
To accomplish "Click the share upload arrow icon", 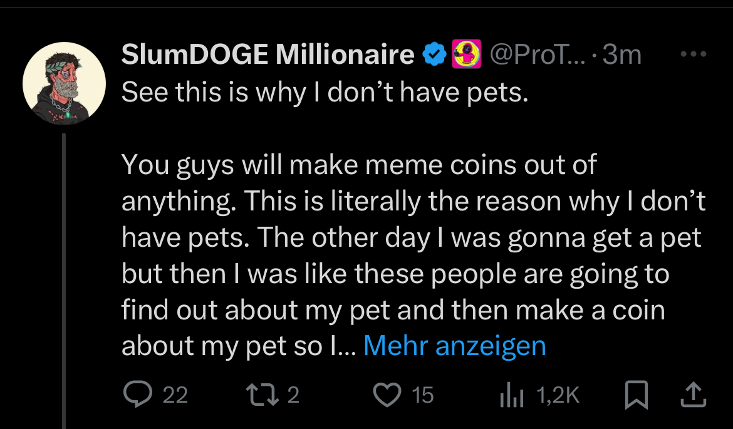I will [693, 395].
